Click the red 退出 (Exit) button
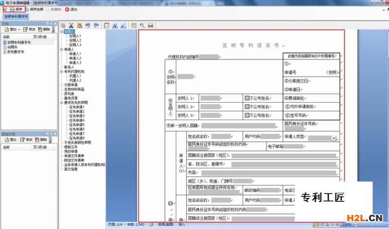Screen dimensions: 389x229 [x=71, y=9]
